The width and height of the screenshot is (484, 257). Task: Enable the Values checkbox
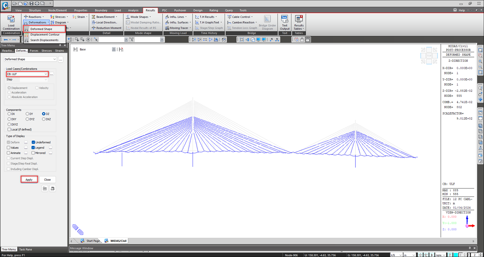(x=9, y=148)
